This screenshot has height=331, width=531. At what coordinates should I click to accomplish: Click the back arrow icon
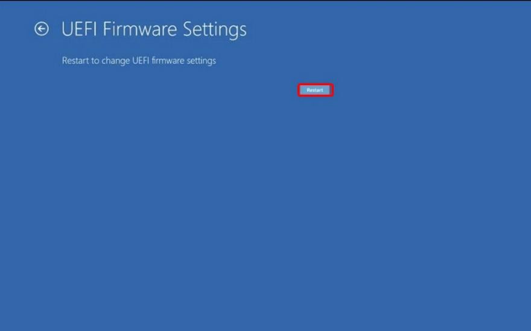42,29
